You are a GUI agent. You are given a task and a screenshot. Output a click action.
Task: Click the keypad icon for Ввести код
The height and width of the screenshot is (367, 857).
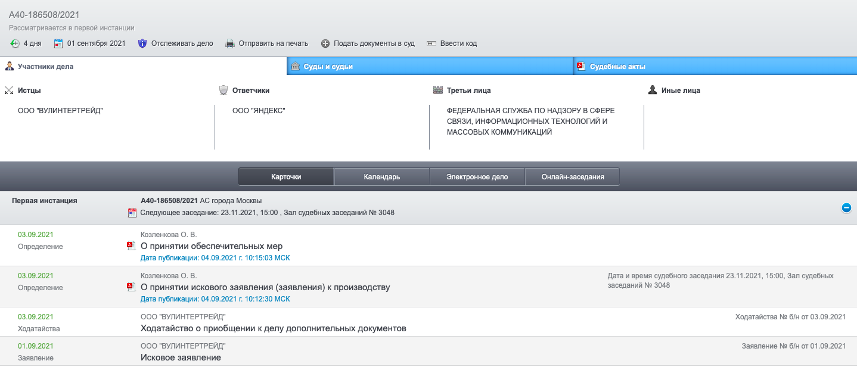pyautogui.click(x=431, y=43)
